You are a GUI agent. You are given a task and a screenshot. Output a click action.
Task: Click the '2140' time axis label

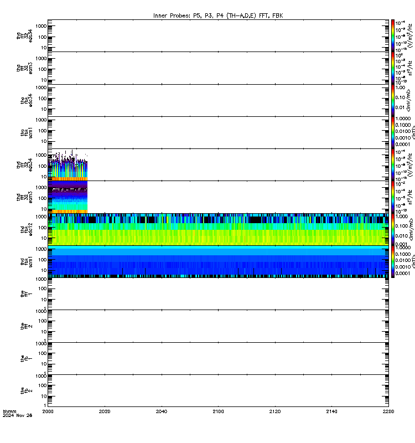pos(331,411)
